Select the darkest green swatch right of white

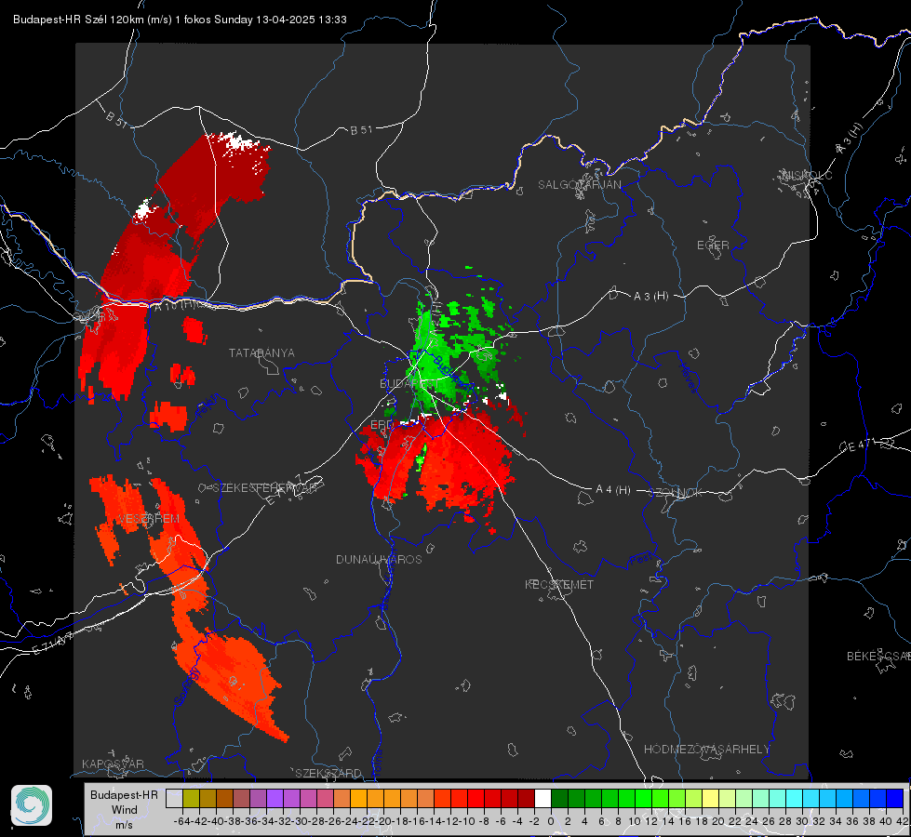coord(559,798)
